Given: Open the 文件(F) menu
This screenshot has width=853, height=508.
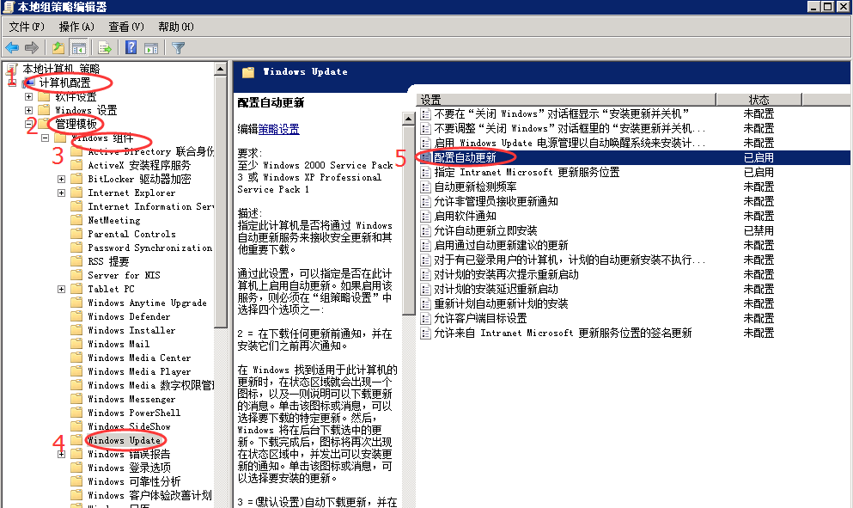Looking at the screenshot, I should 26,27.
